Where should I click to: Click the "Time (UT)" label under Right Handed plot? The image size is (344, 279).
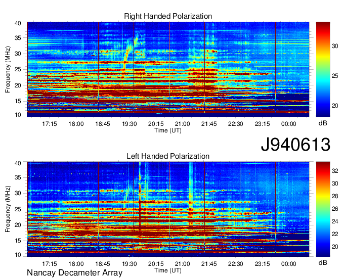[168, 130]
